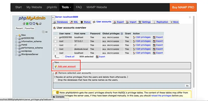Enable Drop the databases with same names checkbox
The width and height of the screenshot is (208, 101).
point(56,80)
